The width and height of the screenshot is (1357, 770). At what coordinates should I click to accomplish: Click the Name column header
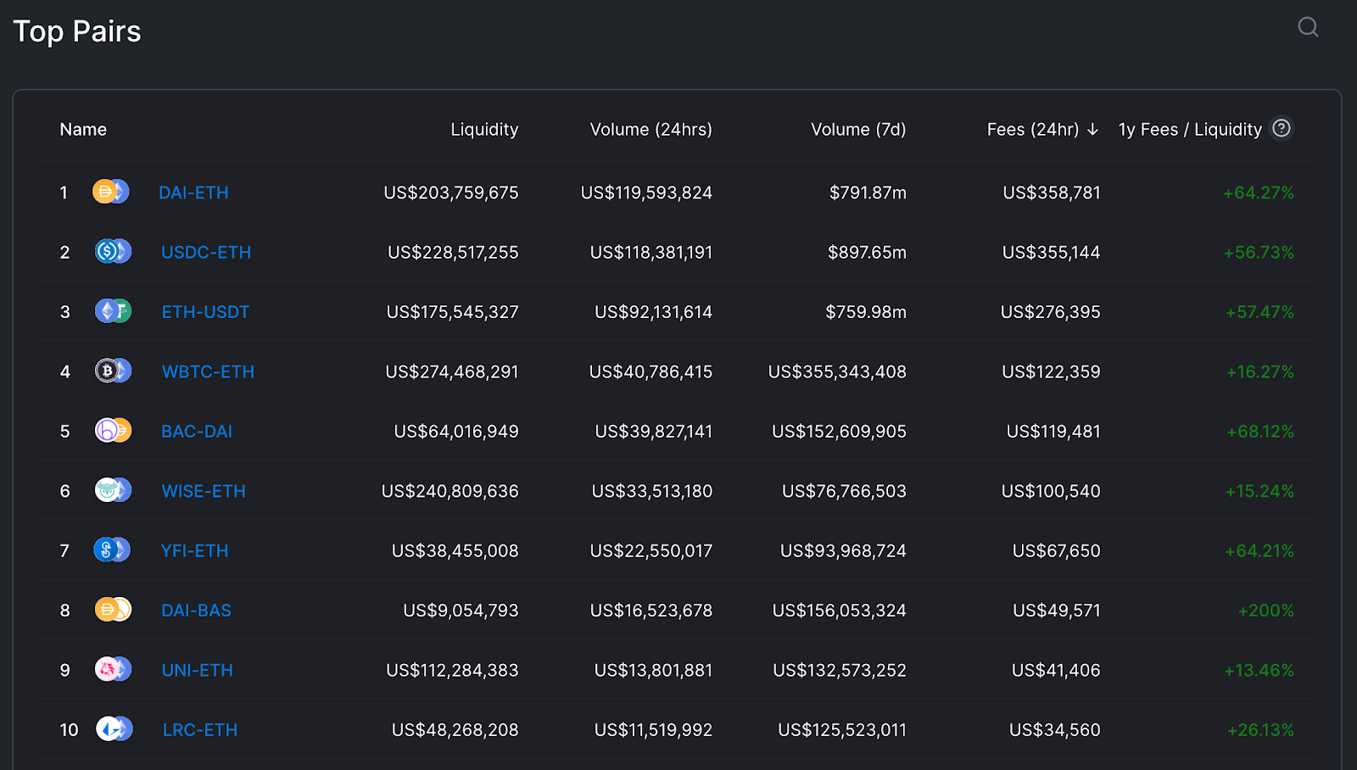[x=83, y=130]
